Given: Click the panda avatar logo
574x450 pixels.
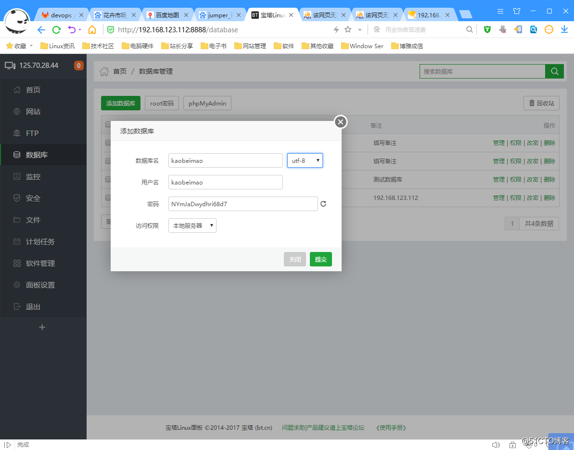Looking at the screenshot, I should 17,22.
